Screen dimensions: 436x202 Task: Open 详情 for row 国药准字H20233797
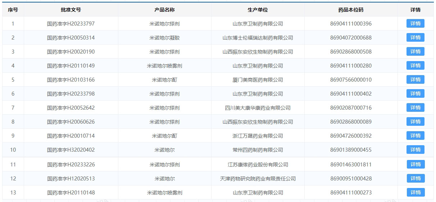415,24
